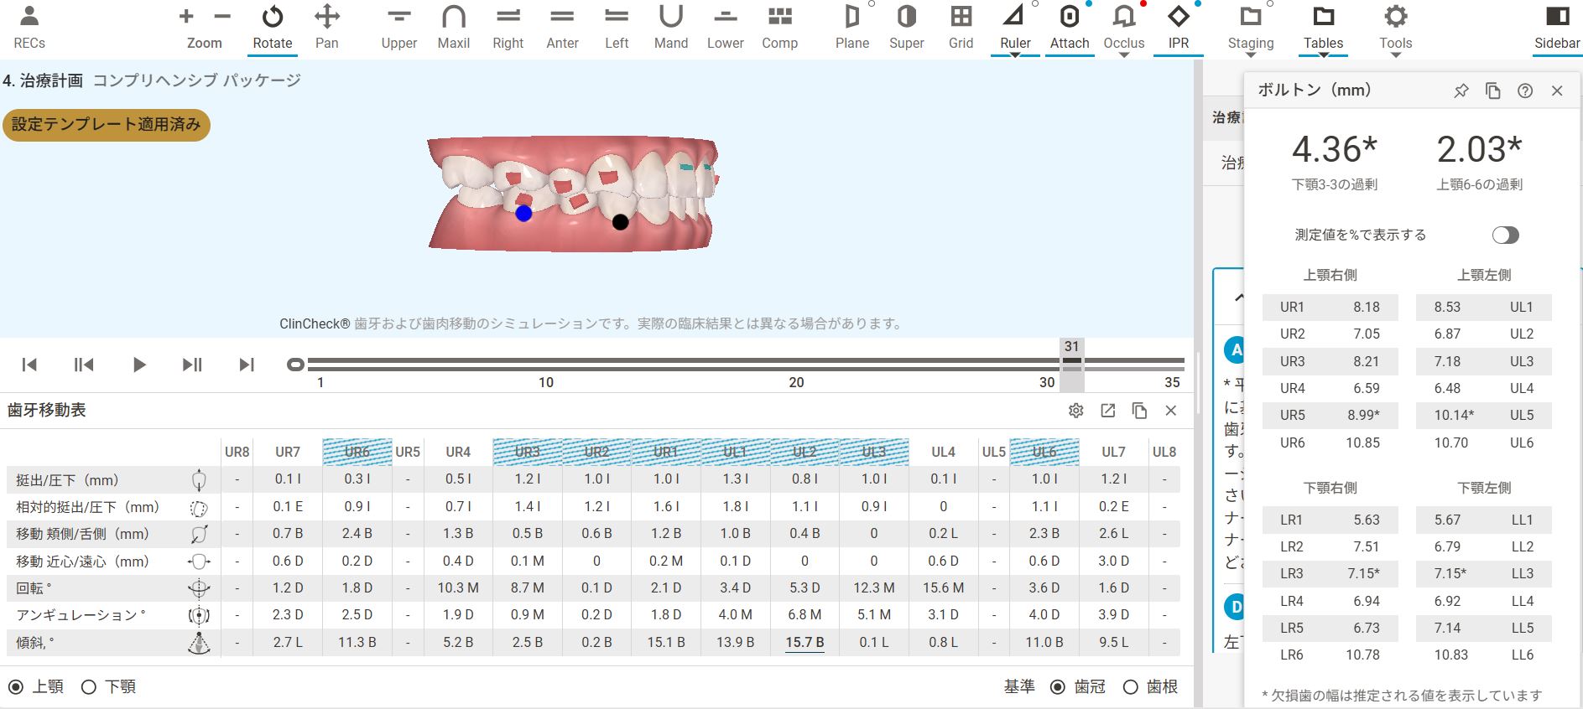The width and height of the screenshot is (1583, 709).
Task: Toggle the Grid overlay
Action: coord(961,28)
